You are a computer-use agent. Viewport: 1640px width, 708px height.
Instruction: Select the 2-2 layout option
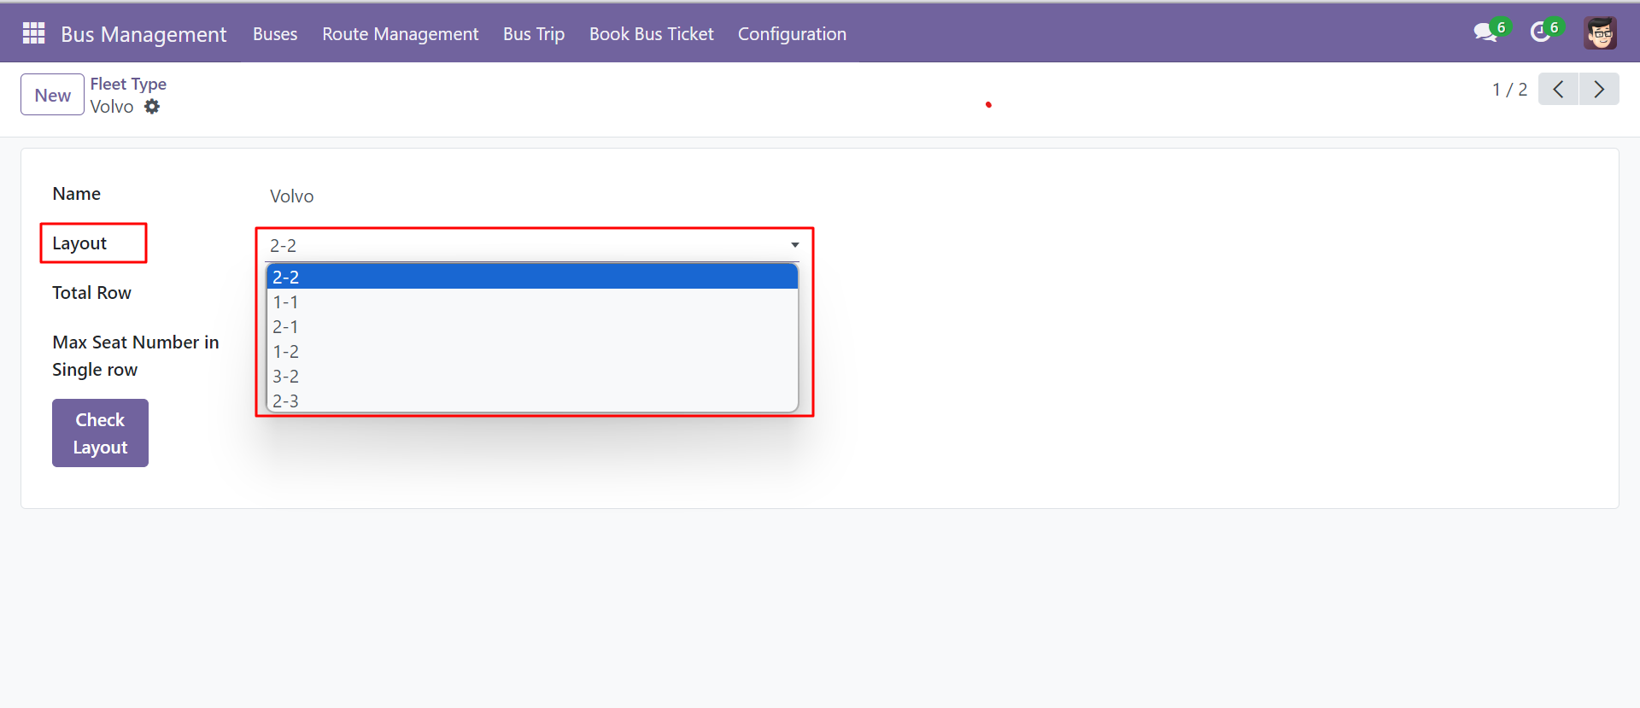point(532,277)
